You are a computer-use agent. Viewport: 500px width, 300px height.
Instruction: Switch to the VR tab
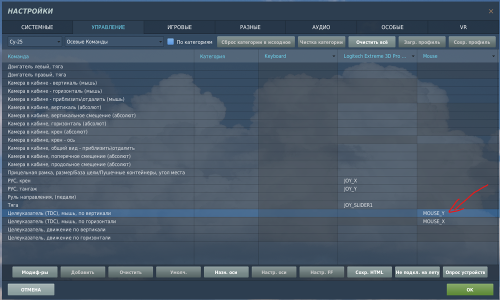[463, 27]
